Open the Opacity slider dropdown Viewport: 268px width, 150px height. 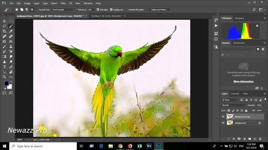click(265, 105)
